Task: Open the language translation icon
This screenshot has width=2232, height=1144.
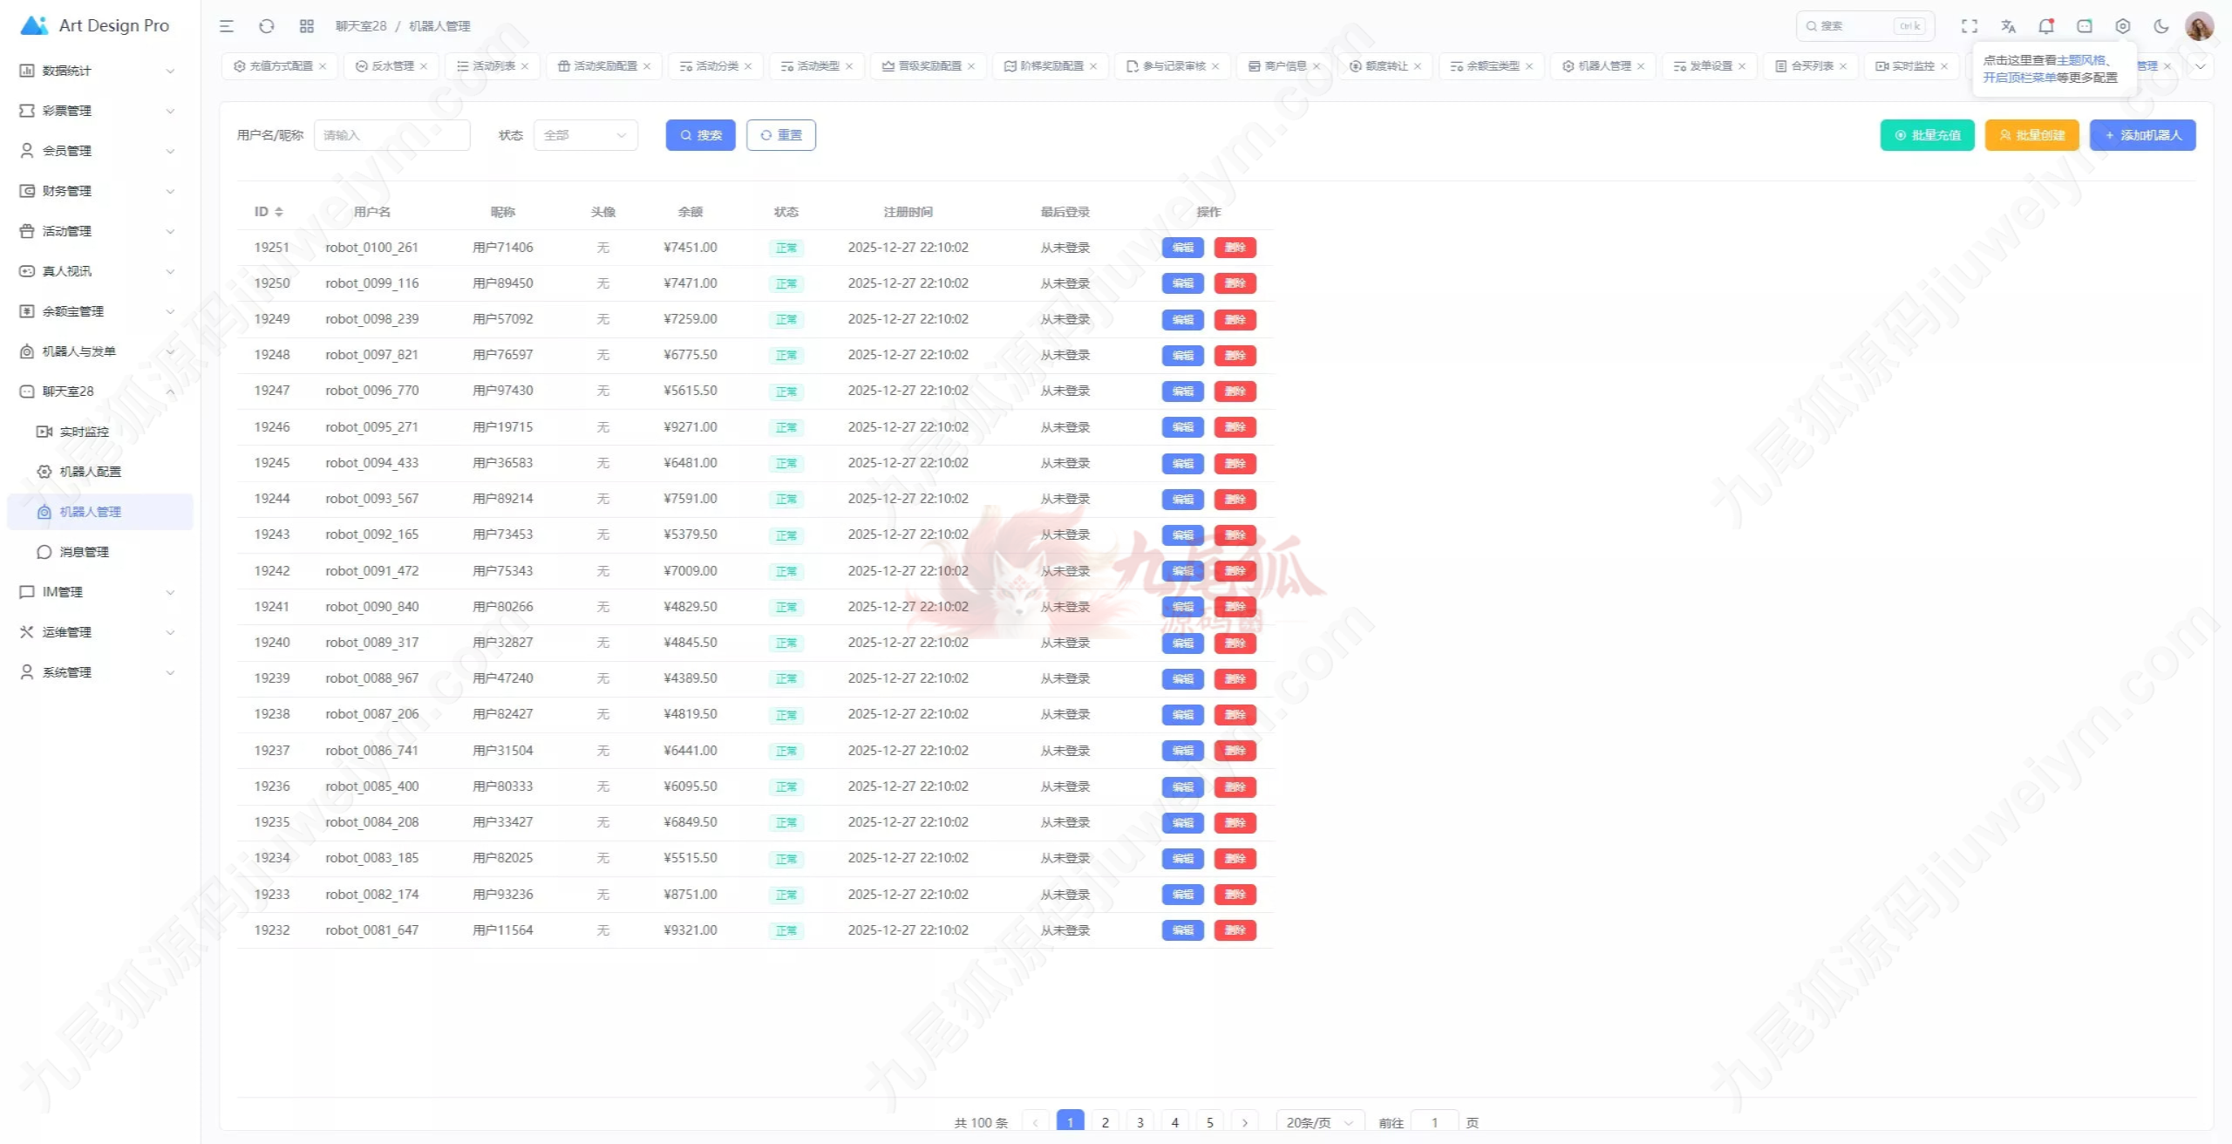Action: coord(2008,26)
